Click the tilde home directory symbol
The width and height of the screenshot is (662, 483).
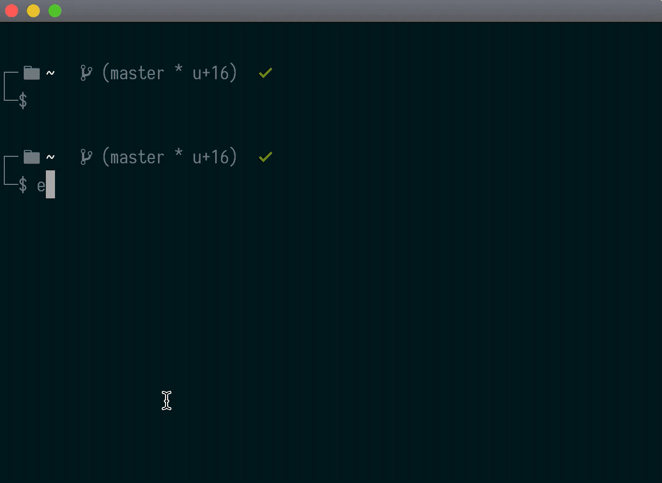[50, 73]
